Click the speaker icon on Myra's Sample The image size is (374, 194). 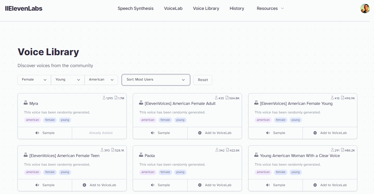pyautogui.click(x=37, y=133)
